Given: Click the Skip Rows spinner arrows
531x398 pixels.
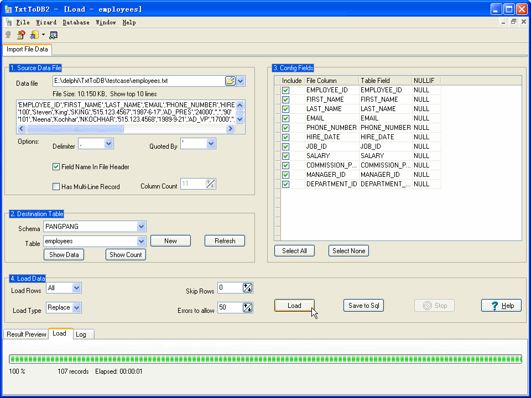Looking at the screenshot, I should [248, 288].
